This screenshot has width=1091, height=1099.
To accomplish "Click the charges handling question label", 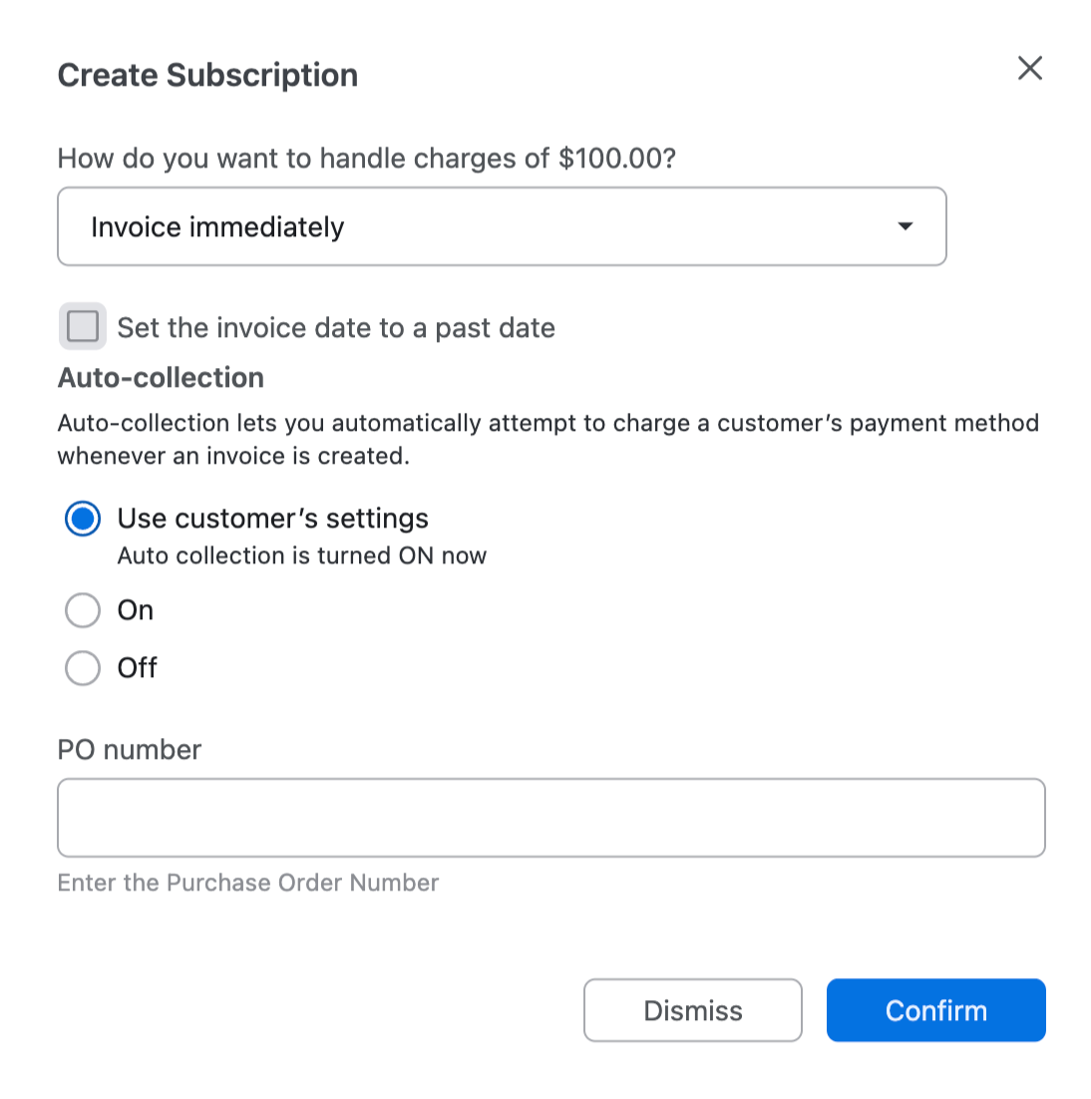I will tap(366, 159).
